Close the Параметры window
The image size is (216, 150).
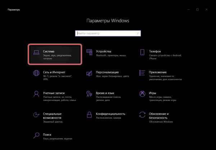pyautogui.click(x=206, y=9)
